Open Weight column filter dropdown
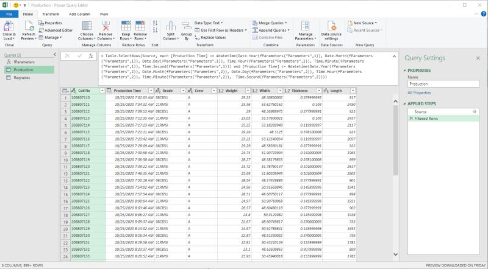The width and height of the screenshot is (488, 269). [248, 91]
